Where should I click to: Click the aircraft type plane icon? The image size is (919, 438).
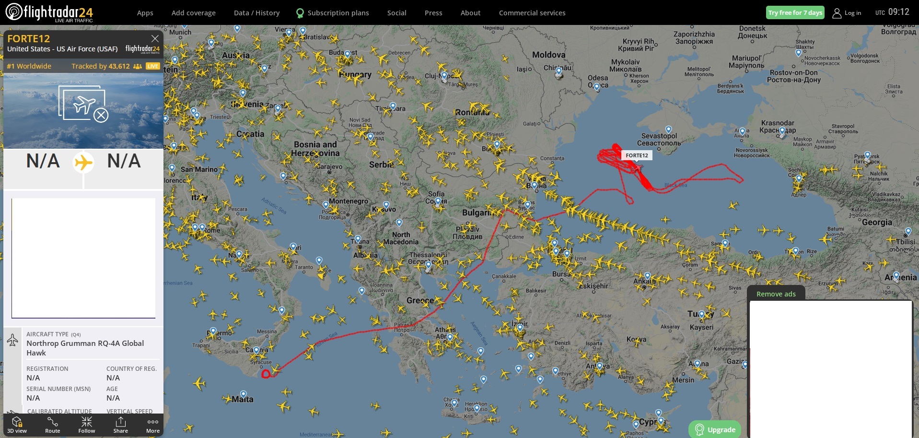coord(12,340)
